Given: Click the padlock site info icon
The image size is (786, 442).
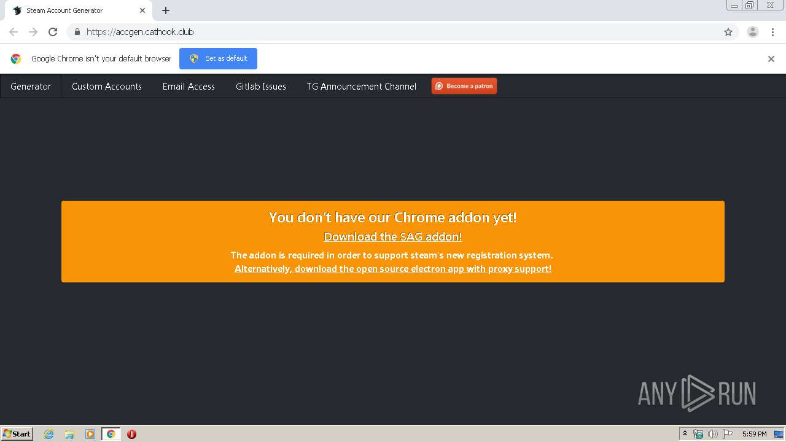Looking at the screenshot, I should point(77,32).
